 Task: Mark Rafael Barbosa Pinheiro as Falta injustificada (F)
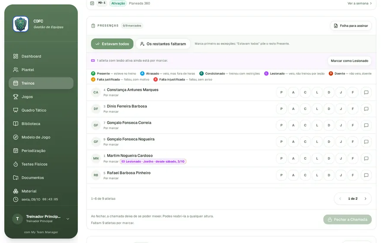point(353,175)
